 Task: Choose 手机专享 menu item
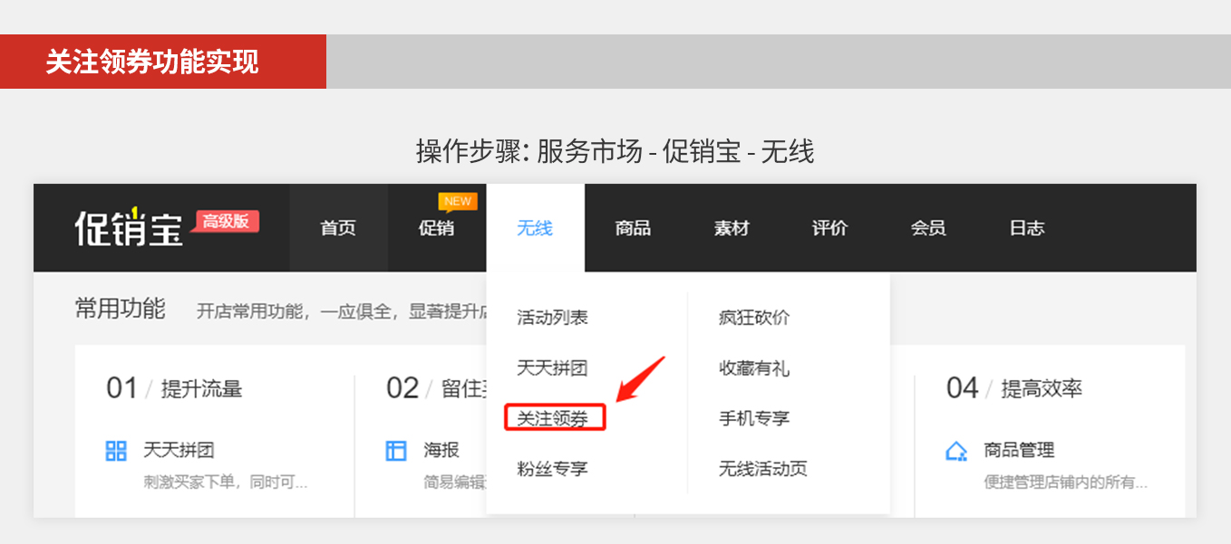(x=754, y=418)
